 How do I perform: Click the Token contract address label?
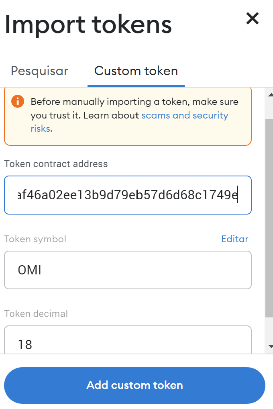56,164
